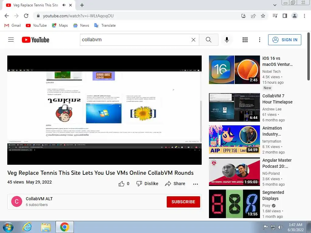
Task: Search with your voice microphone icon
Action: 227,40
